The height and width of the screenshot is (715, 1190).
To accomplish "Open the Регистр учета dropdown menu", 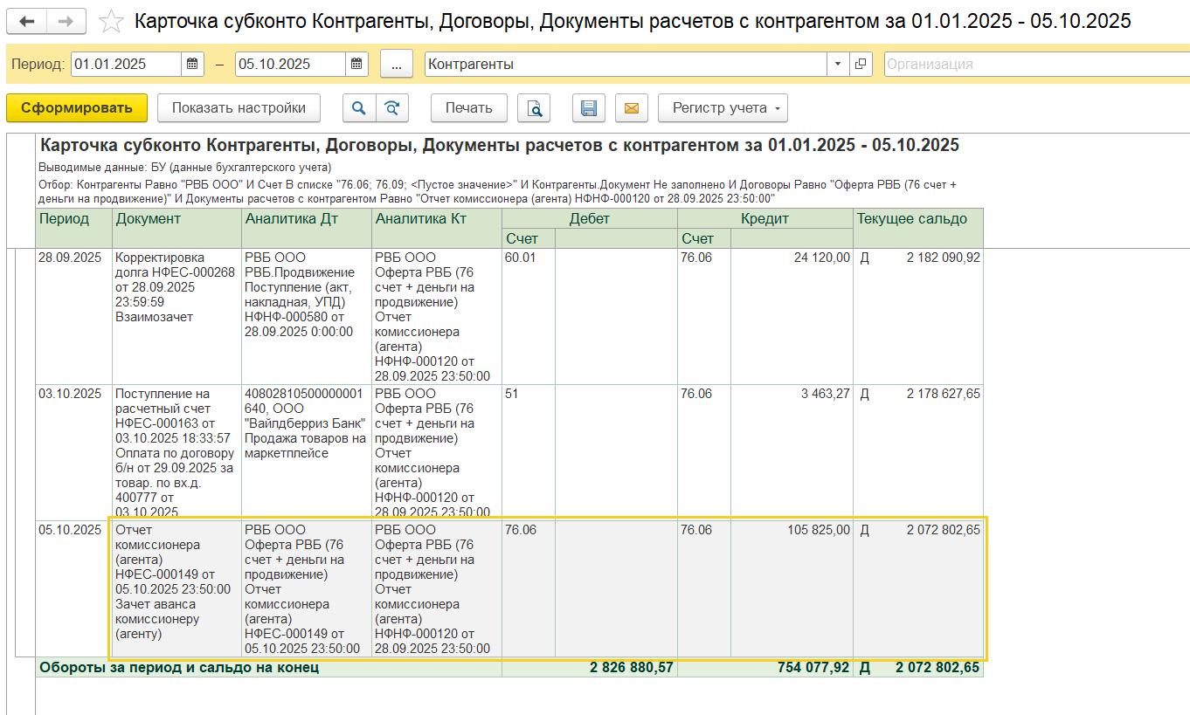I will tap(723, 108).
